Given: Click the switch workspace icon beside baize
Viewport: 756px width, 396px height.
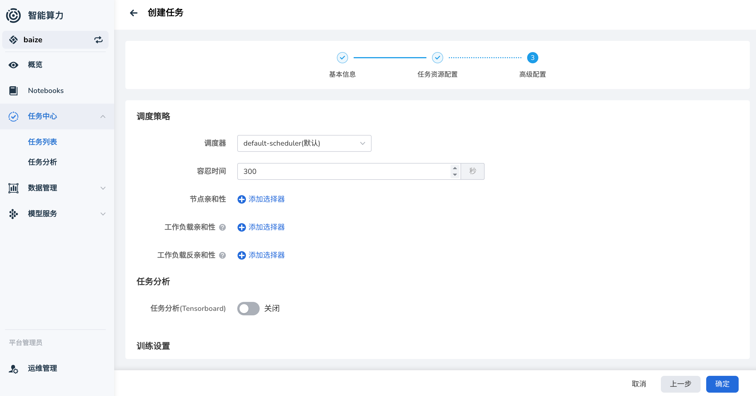Looking at the screenshot, I should [98, 40].
